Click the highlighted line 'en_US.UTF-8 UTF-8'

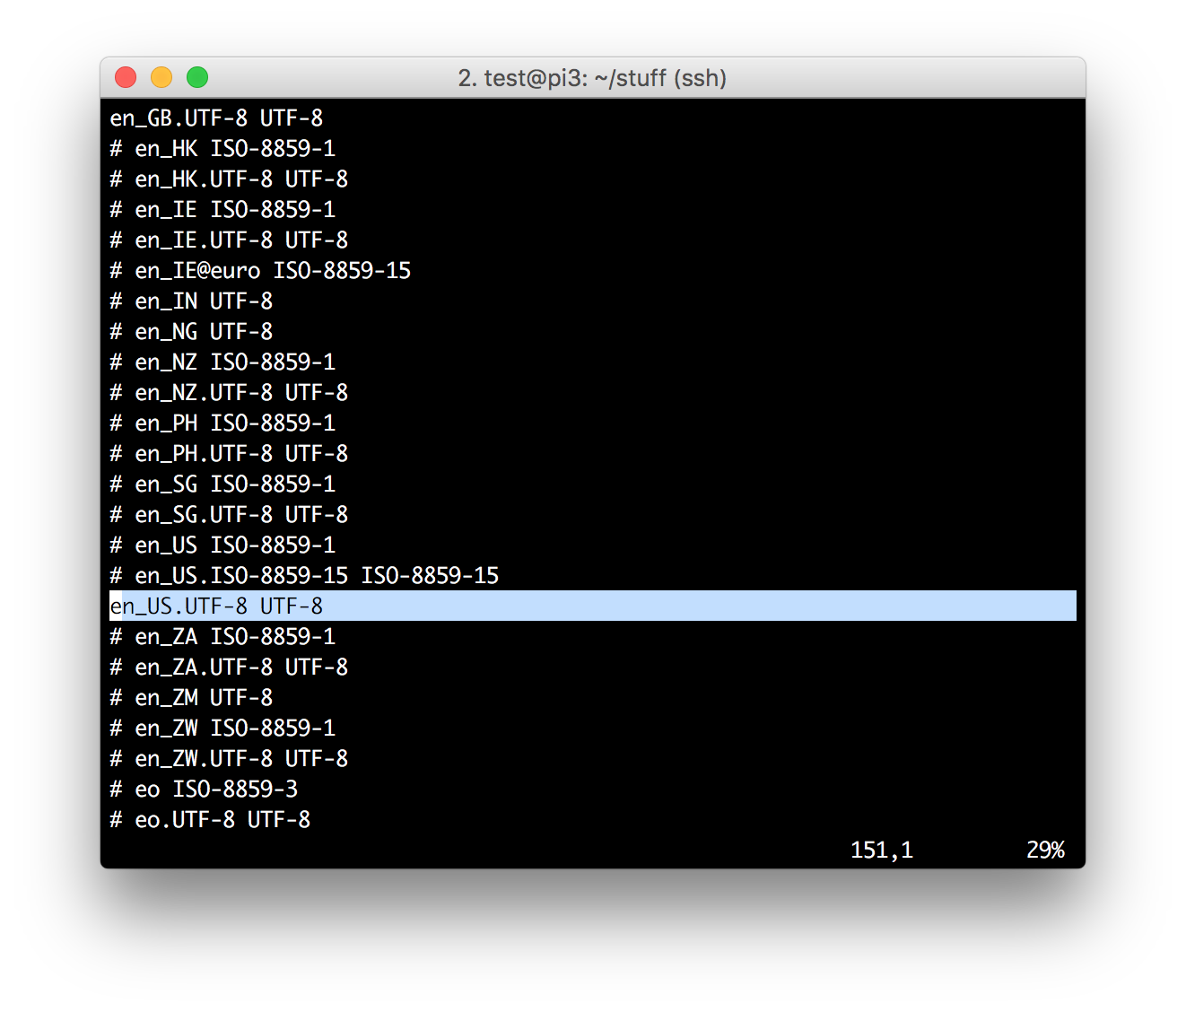tap(593, 606)
